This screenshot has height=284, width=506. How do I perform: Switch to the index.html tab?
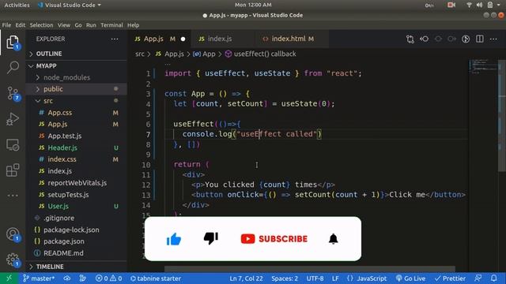point(292,39)
